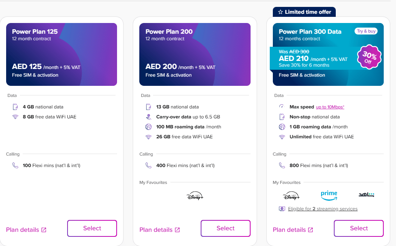Click the Disney+ logo in Power Plan 200

[195, 196]
